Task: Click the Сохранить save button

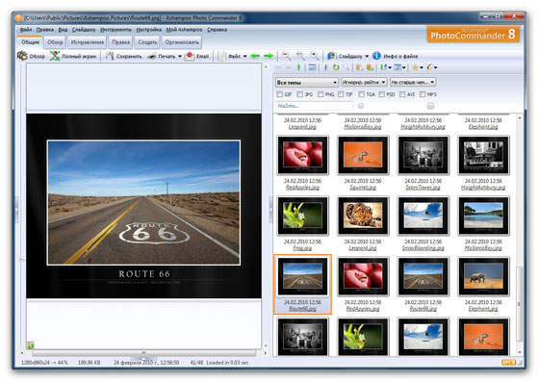Action: 124,56
